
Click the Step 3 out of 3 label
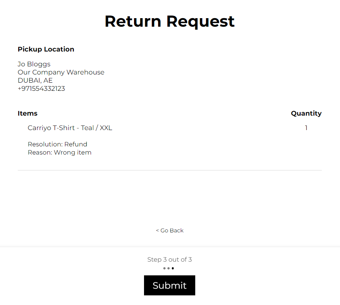click(170, 259)
